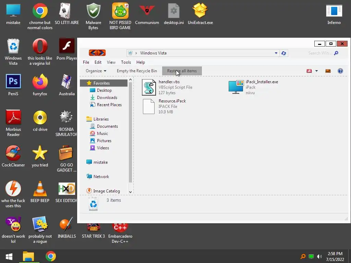This screenshot has width=351, height=263.
Task: Select the Inferno desktop icon
Action: 334,14
